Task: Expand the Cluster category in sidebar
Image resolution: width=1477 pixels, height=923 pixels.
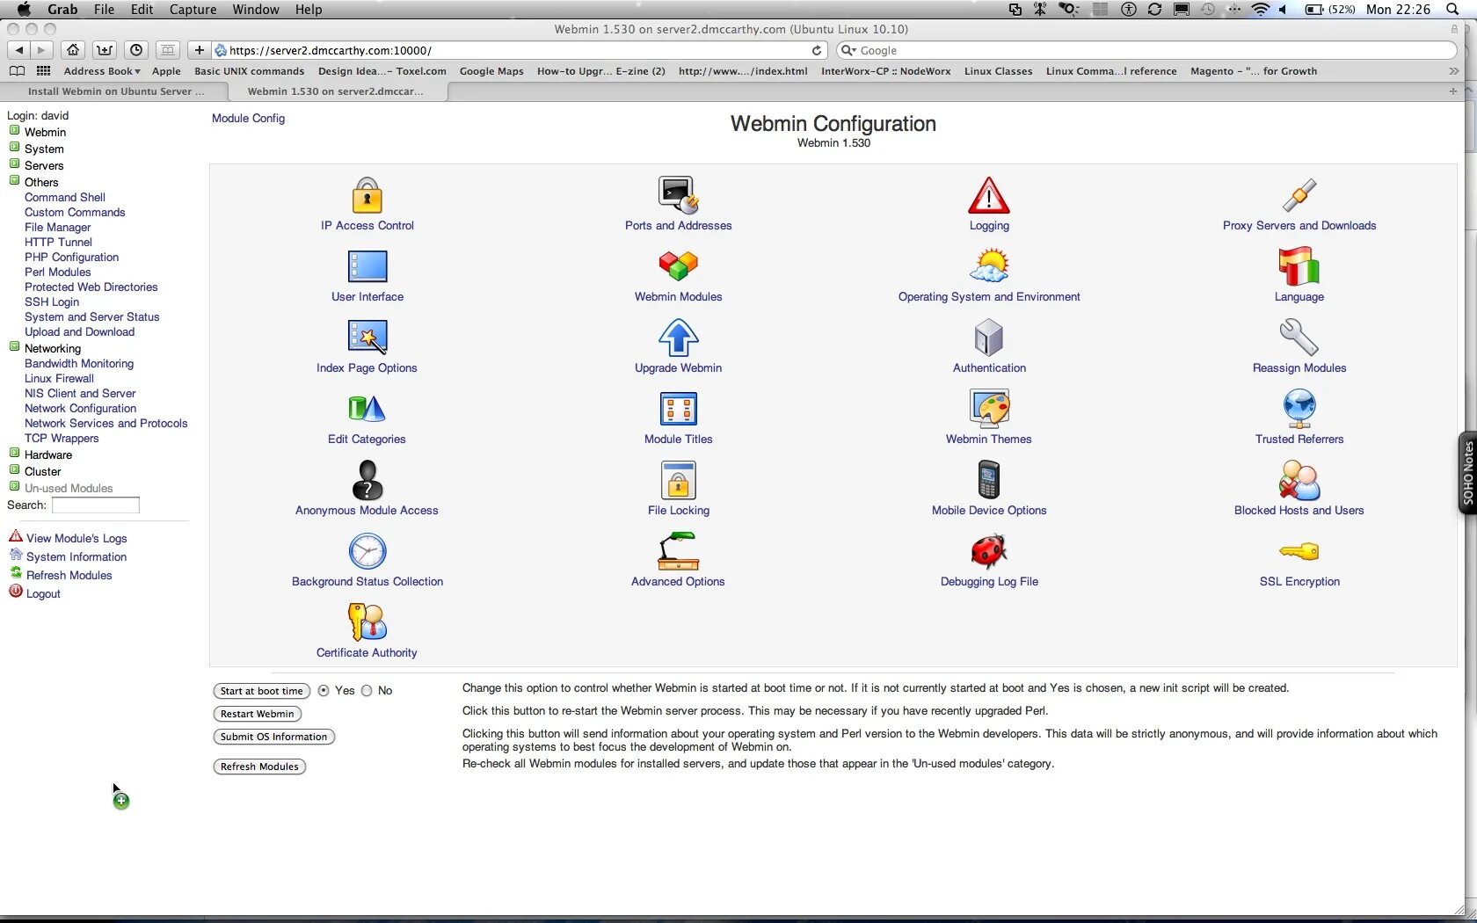Action: [14, 470]
